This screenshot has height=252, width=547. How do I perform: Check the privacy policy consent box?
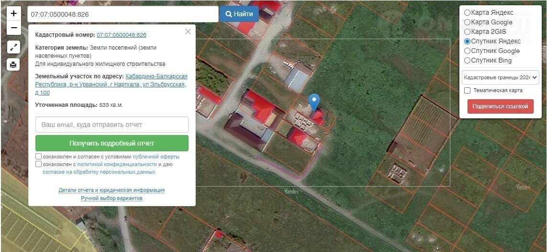(x=39, y=164)
